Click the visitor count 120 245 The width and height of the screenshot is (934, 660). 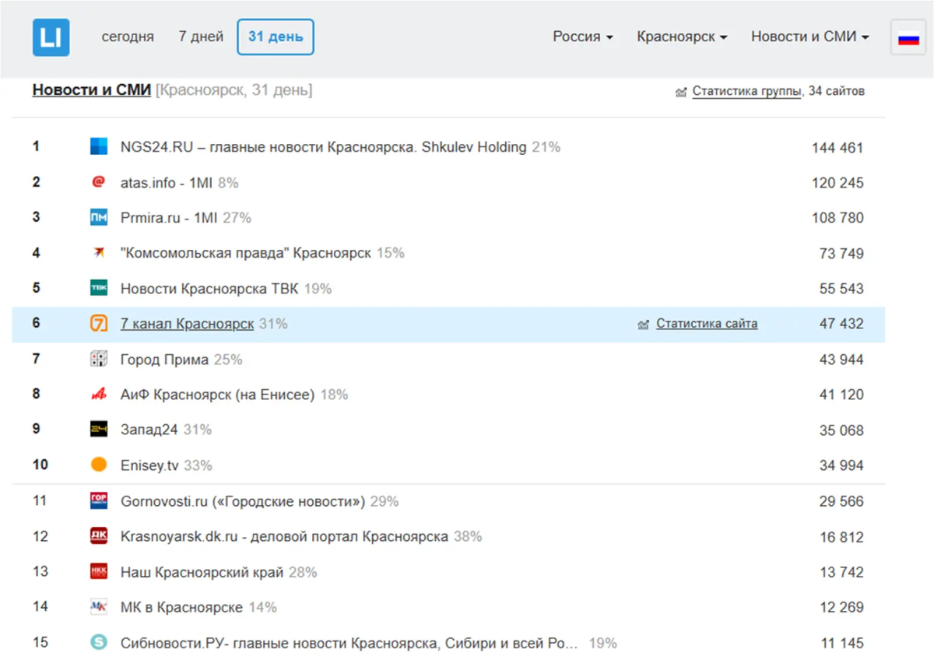837,183
